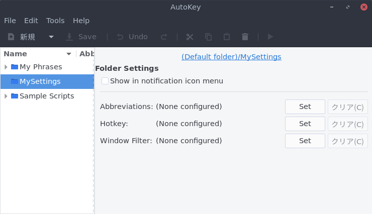Viewport: 372px width, 214px height.
Task: Expand the Sample Scripts folder
Action: coord(6,96)
